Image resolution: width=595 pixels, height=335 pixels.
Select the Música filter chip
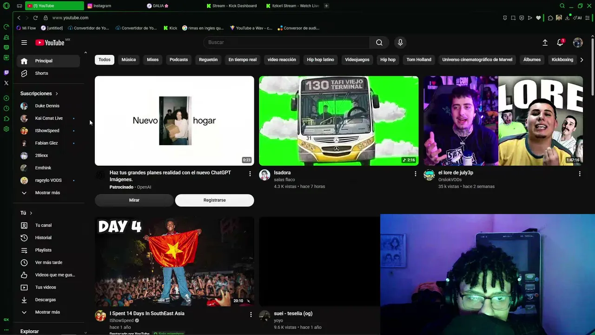click(129, 60)
